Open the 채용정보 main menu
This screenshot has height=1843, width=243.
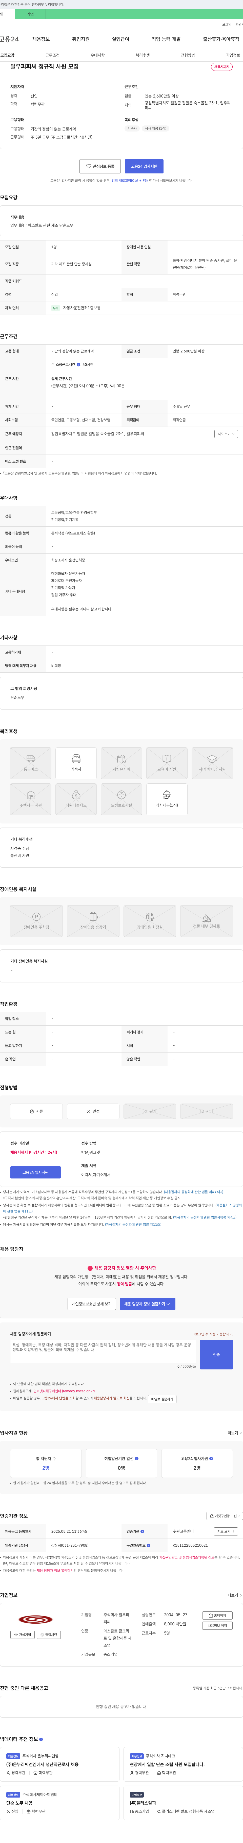tap(40, 39)
